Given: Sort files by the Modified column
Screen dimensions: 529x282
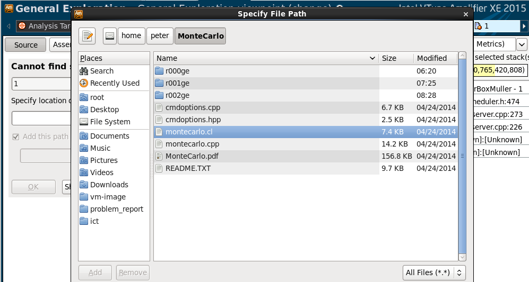Looking at the screenshot, I should point(436,58).
